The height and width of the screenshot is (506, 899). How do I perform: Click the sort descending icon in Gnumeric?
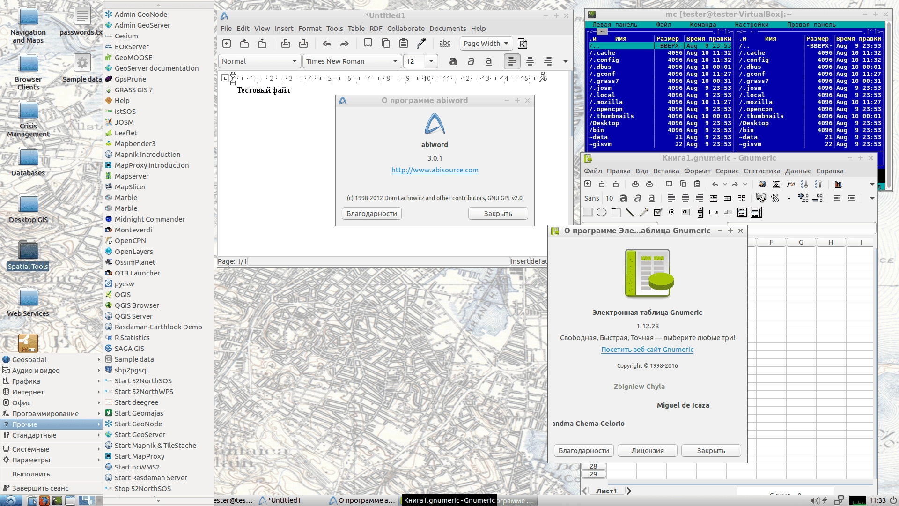coord(818,184)
